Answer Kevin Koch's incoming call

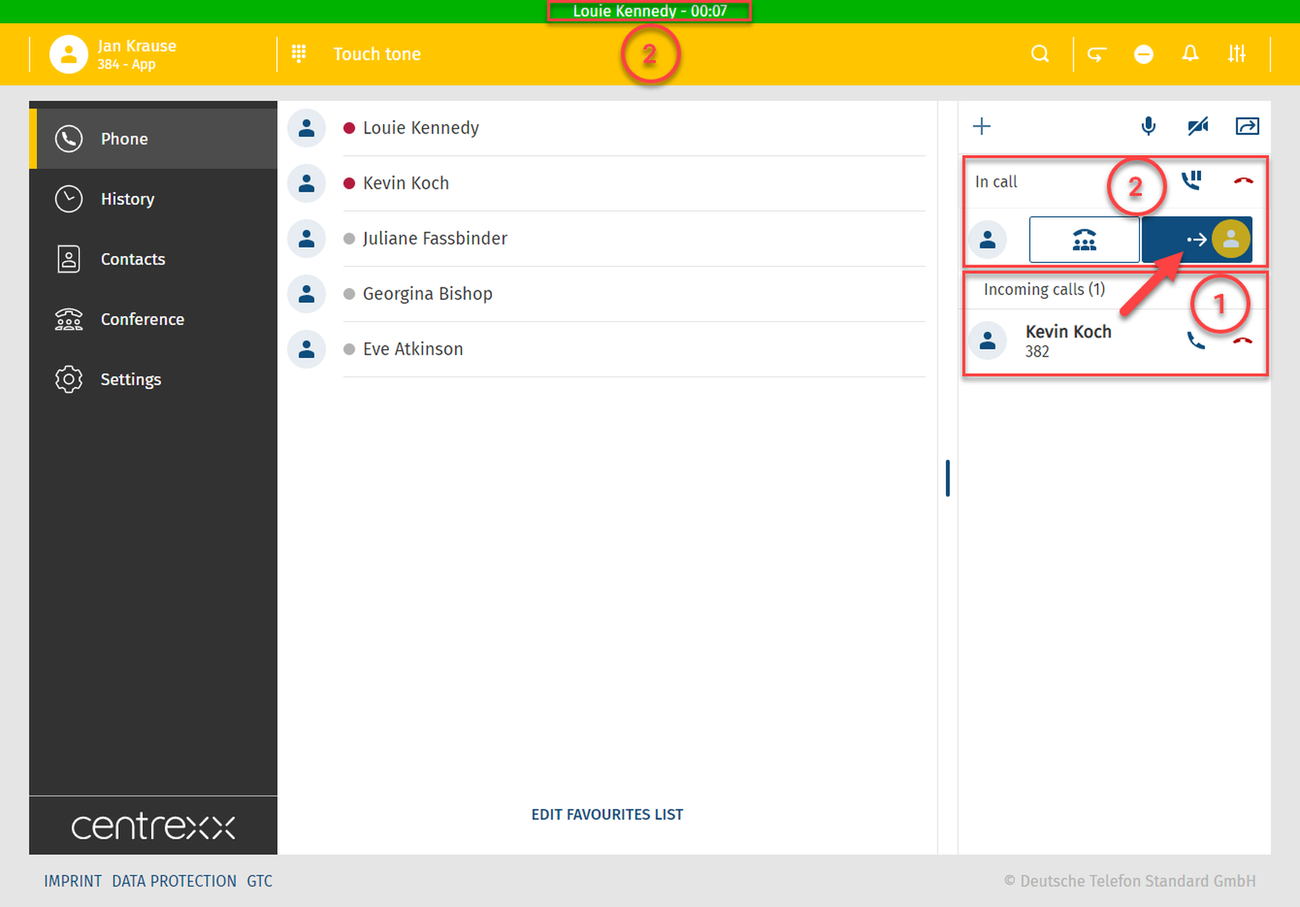click(x=1195, y=340)
